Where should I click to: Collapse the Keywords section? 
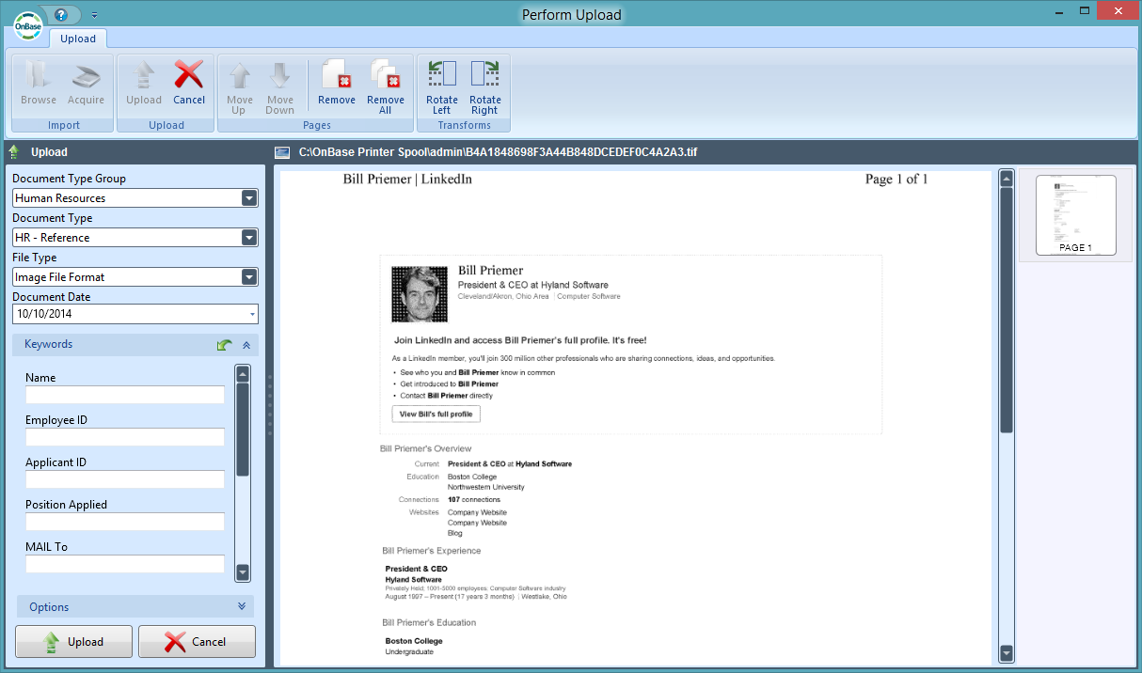click(246, 345)
